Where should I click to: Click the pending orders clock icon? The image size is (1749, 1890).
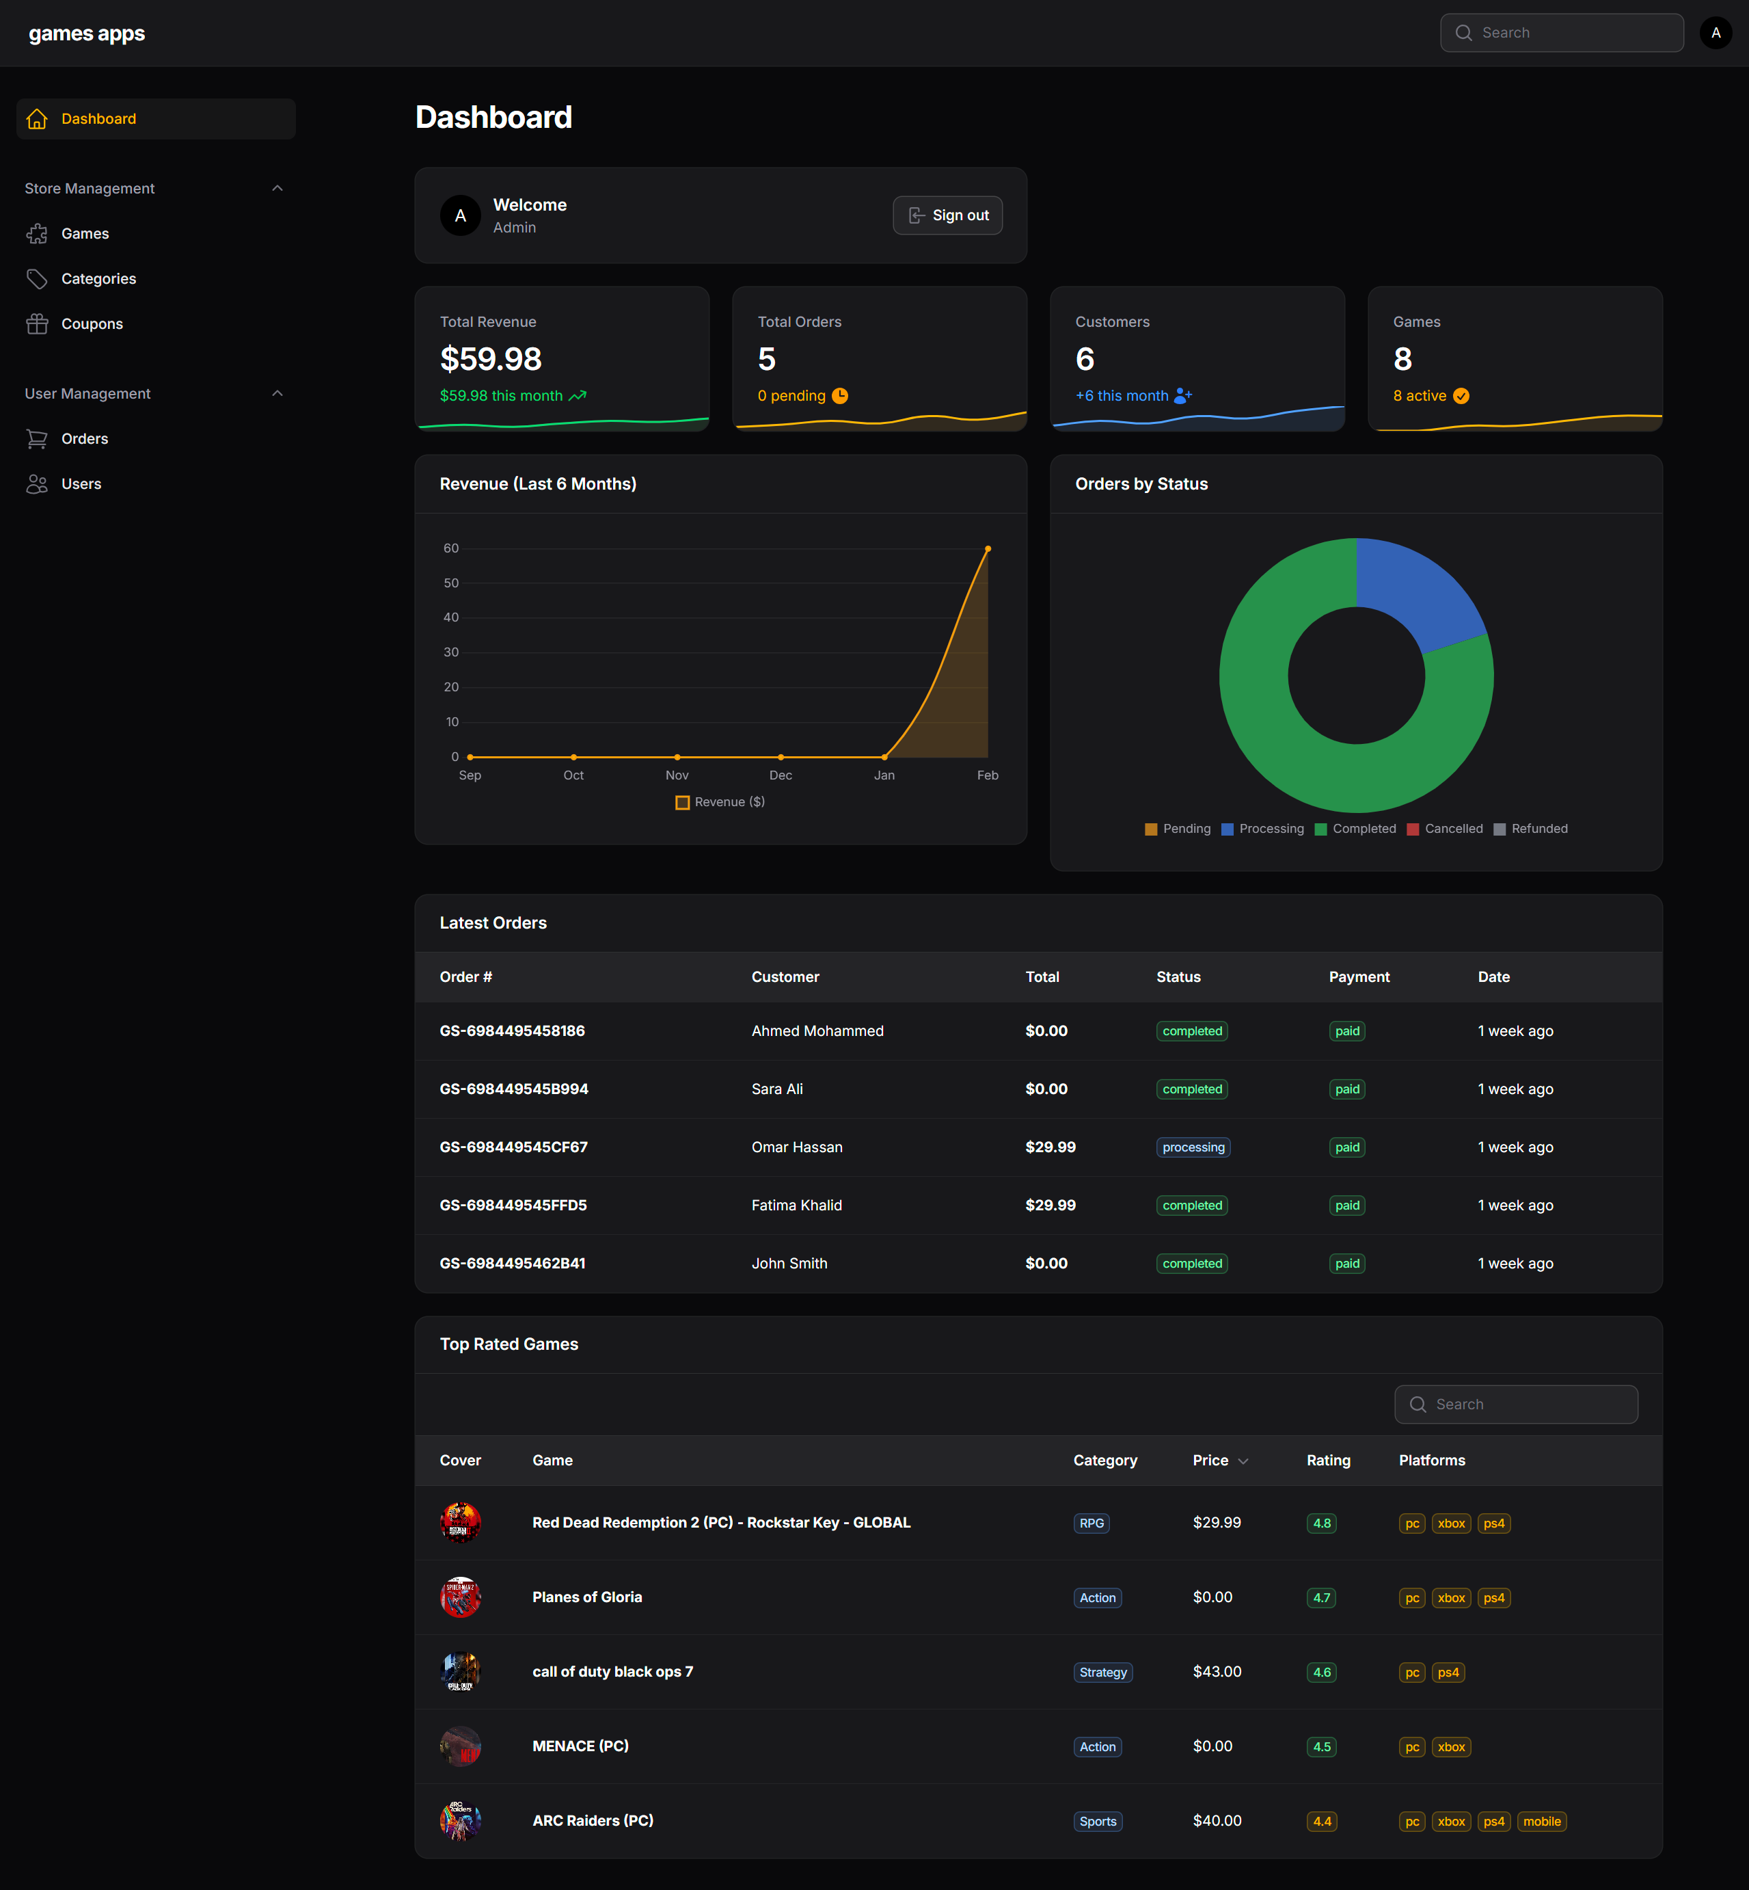pyautogui.click(x=839, y=396)
